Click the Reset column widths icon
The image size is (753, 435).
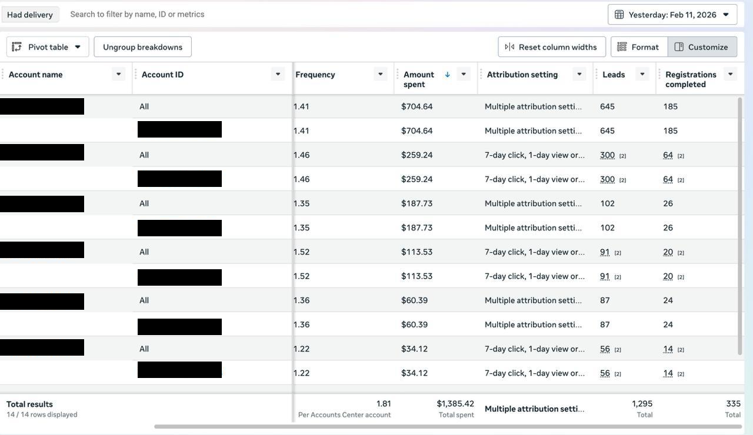[509, 47]
